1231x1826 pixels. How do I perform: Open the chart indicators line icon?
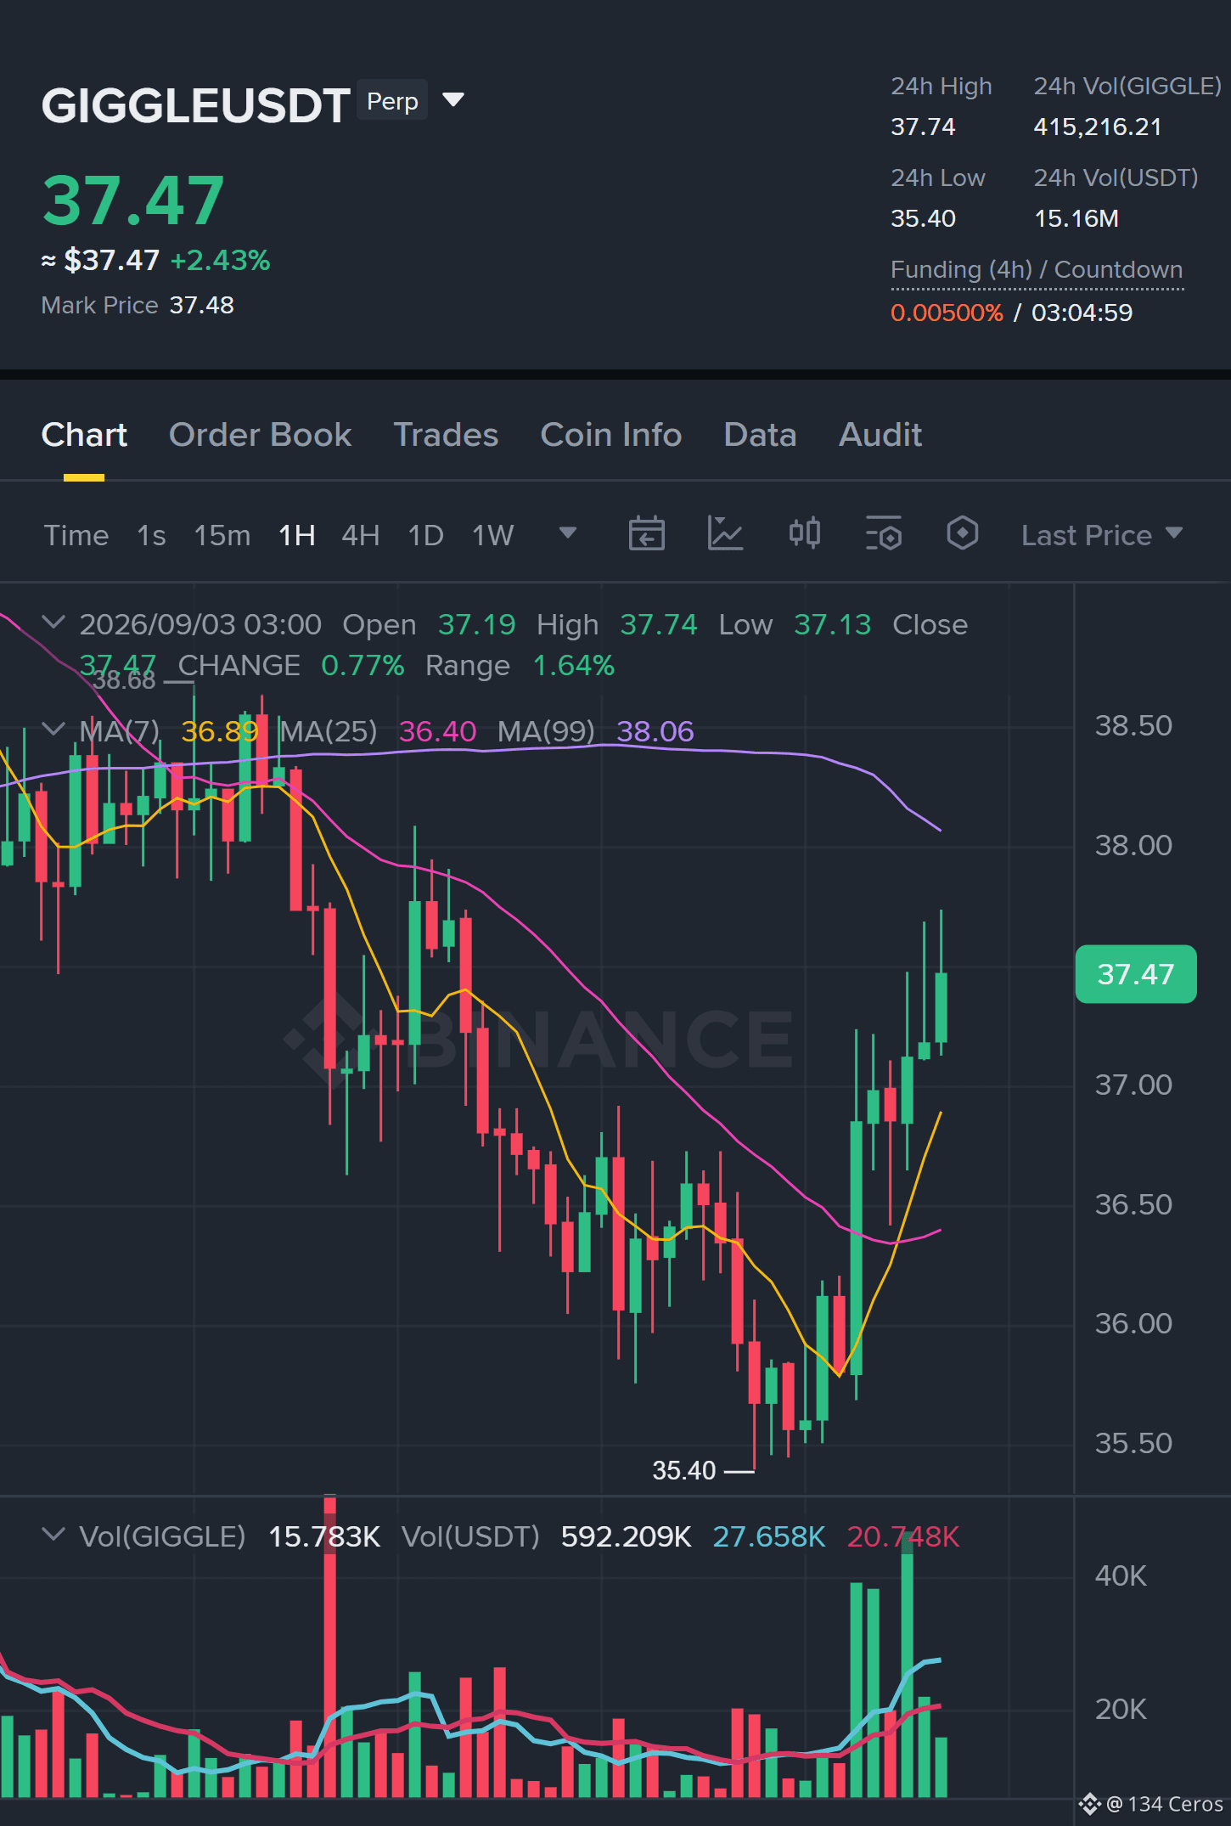tap(725, 534)
